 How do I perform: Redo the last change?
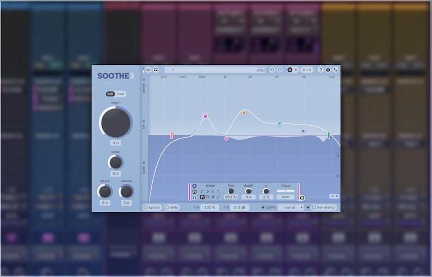point(280,70)
